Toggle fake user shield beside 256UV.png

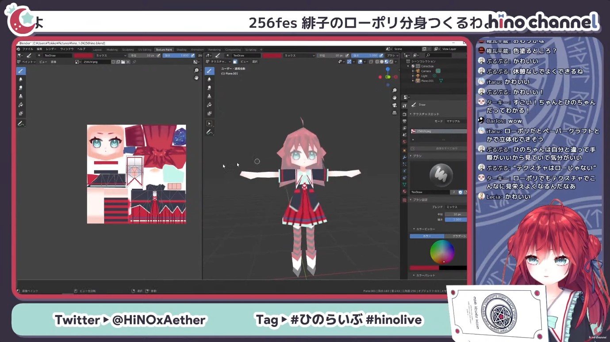[x=113, y=62]
